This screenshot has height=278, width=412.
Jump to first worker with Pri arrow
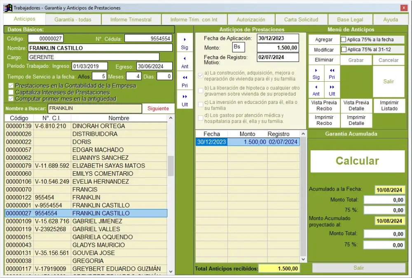pyautogui.click(x=185, y=81)
